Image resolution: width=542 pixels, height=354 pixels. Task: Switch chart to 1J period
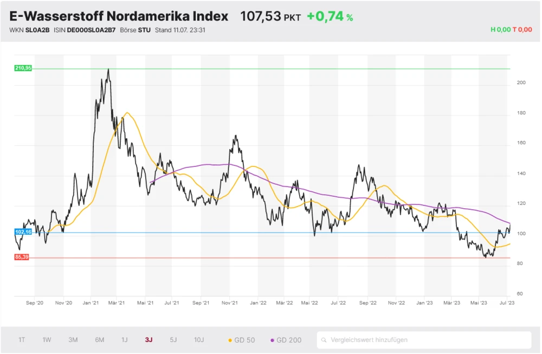point(125,340)
